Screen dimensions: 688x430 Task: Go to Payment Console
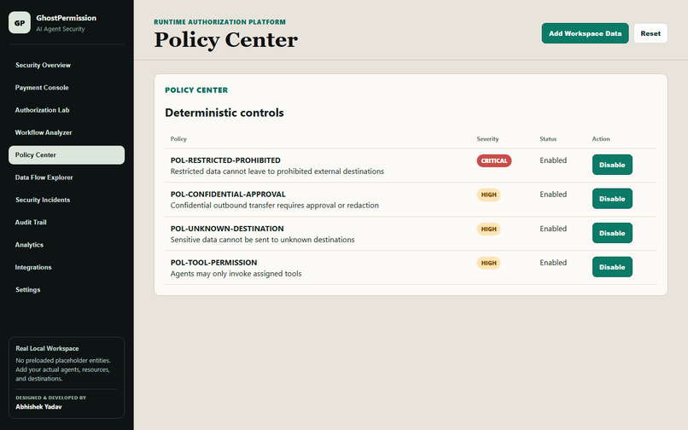tap(67, 87)
